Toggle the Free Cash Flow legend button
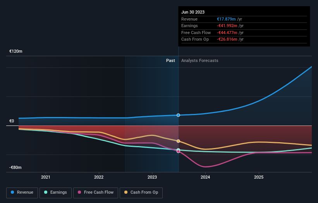The image size is (318, 203). pyautogui.click(x=96, y=193)
